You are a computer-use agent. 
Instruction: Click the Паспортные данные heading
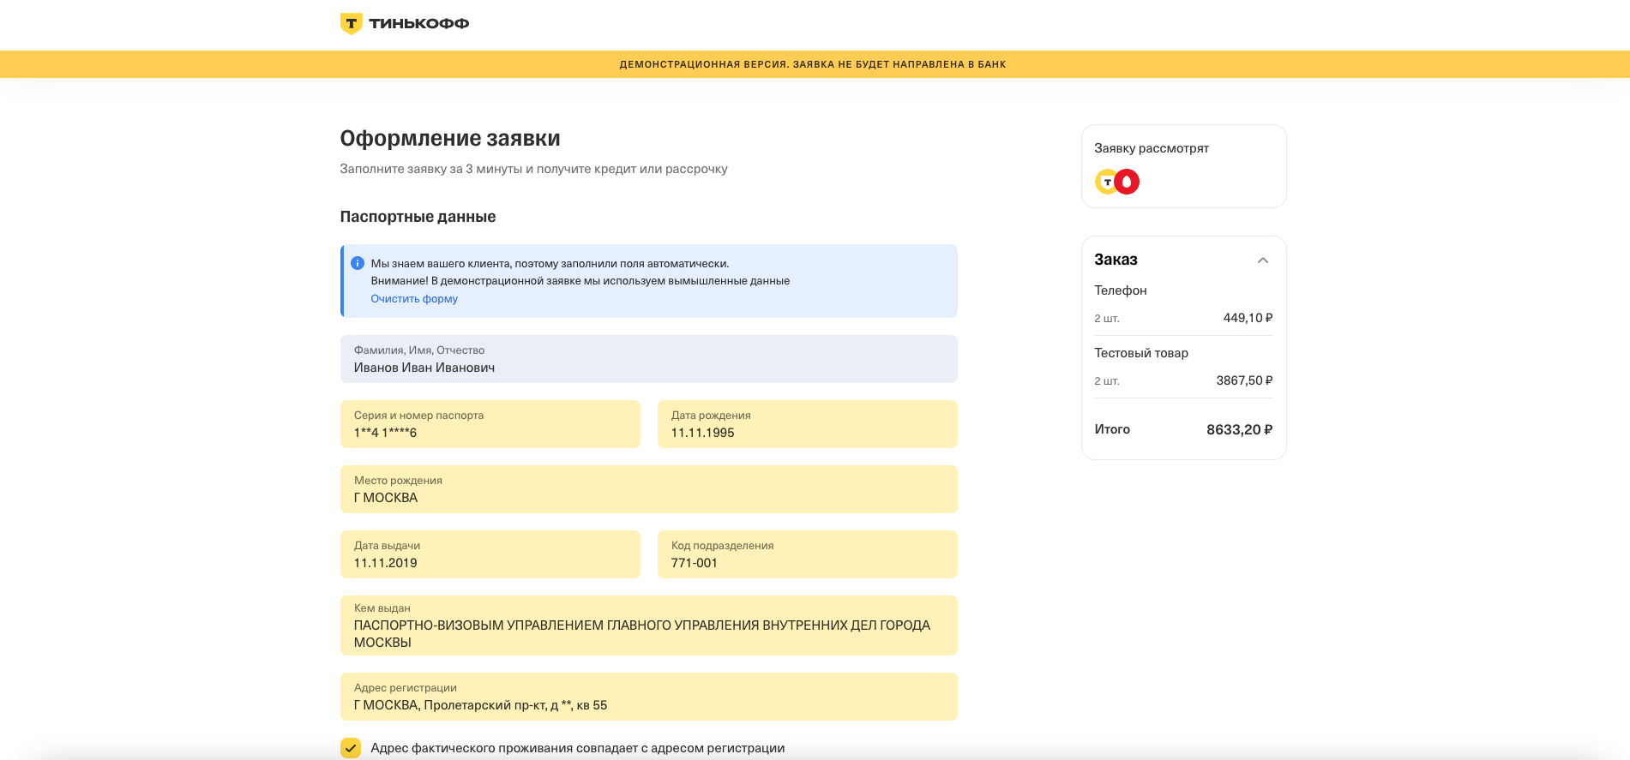pyautogui.click(x=418, y=217)
